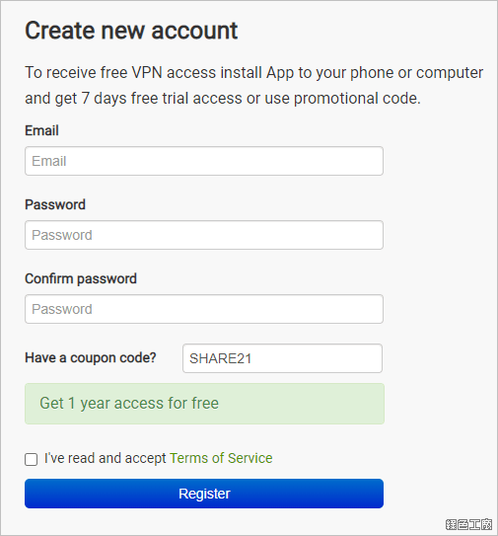Click the 'I've read and accept' text
The height and width of the screenshot is (536, 498).
(106, 458)
